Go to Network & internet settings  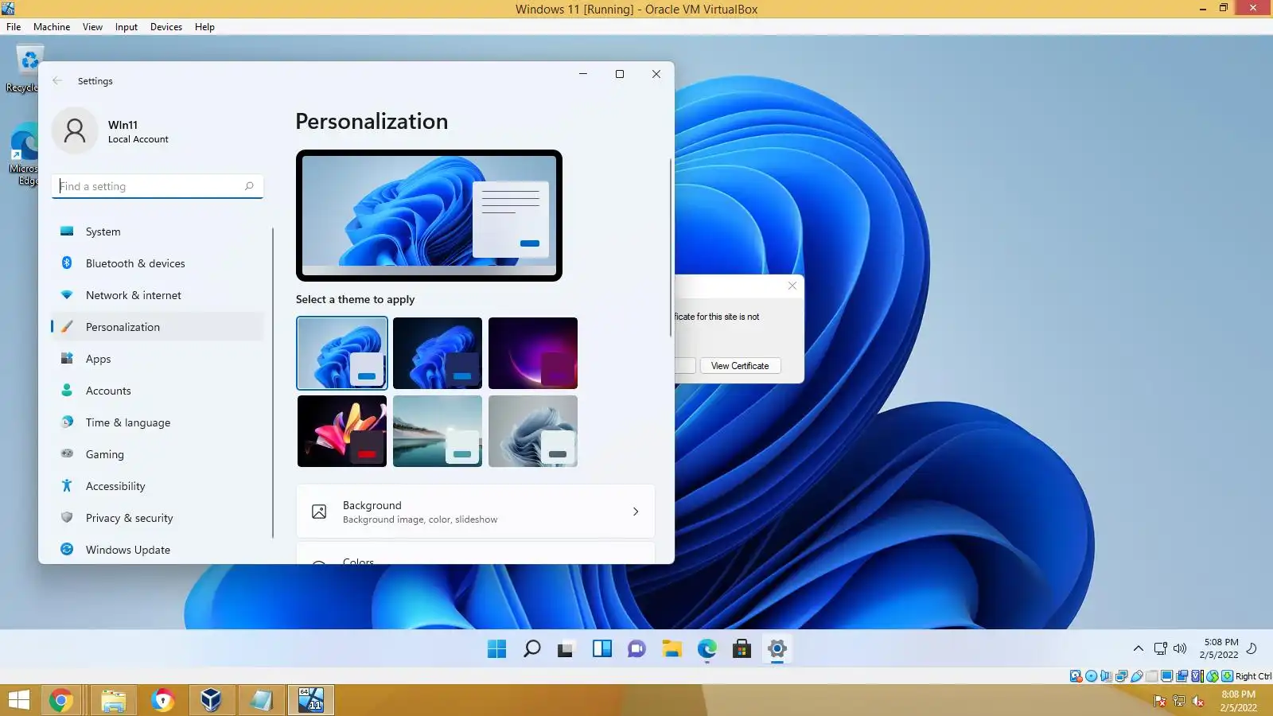point(158,295)
